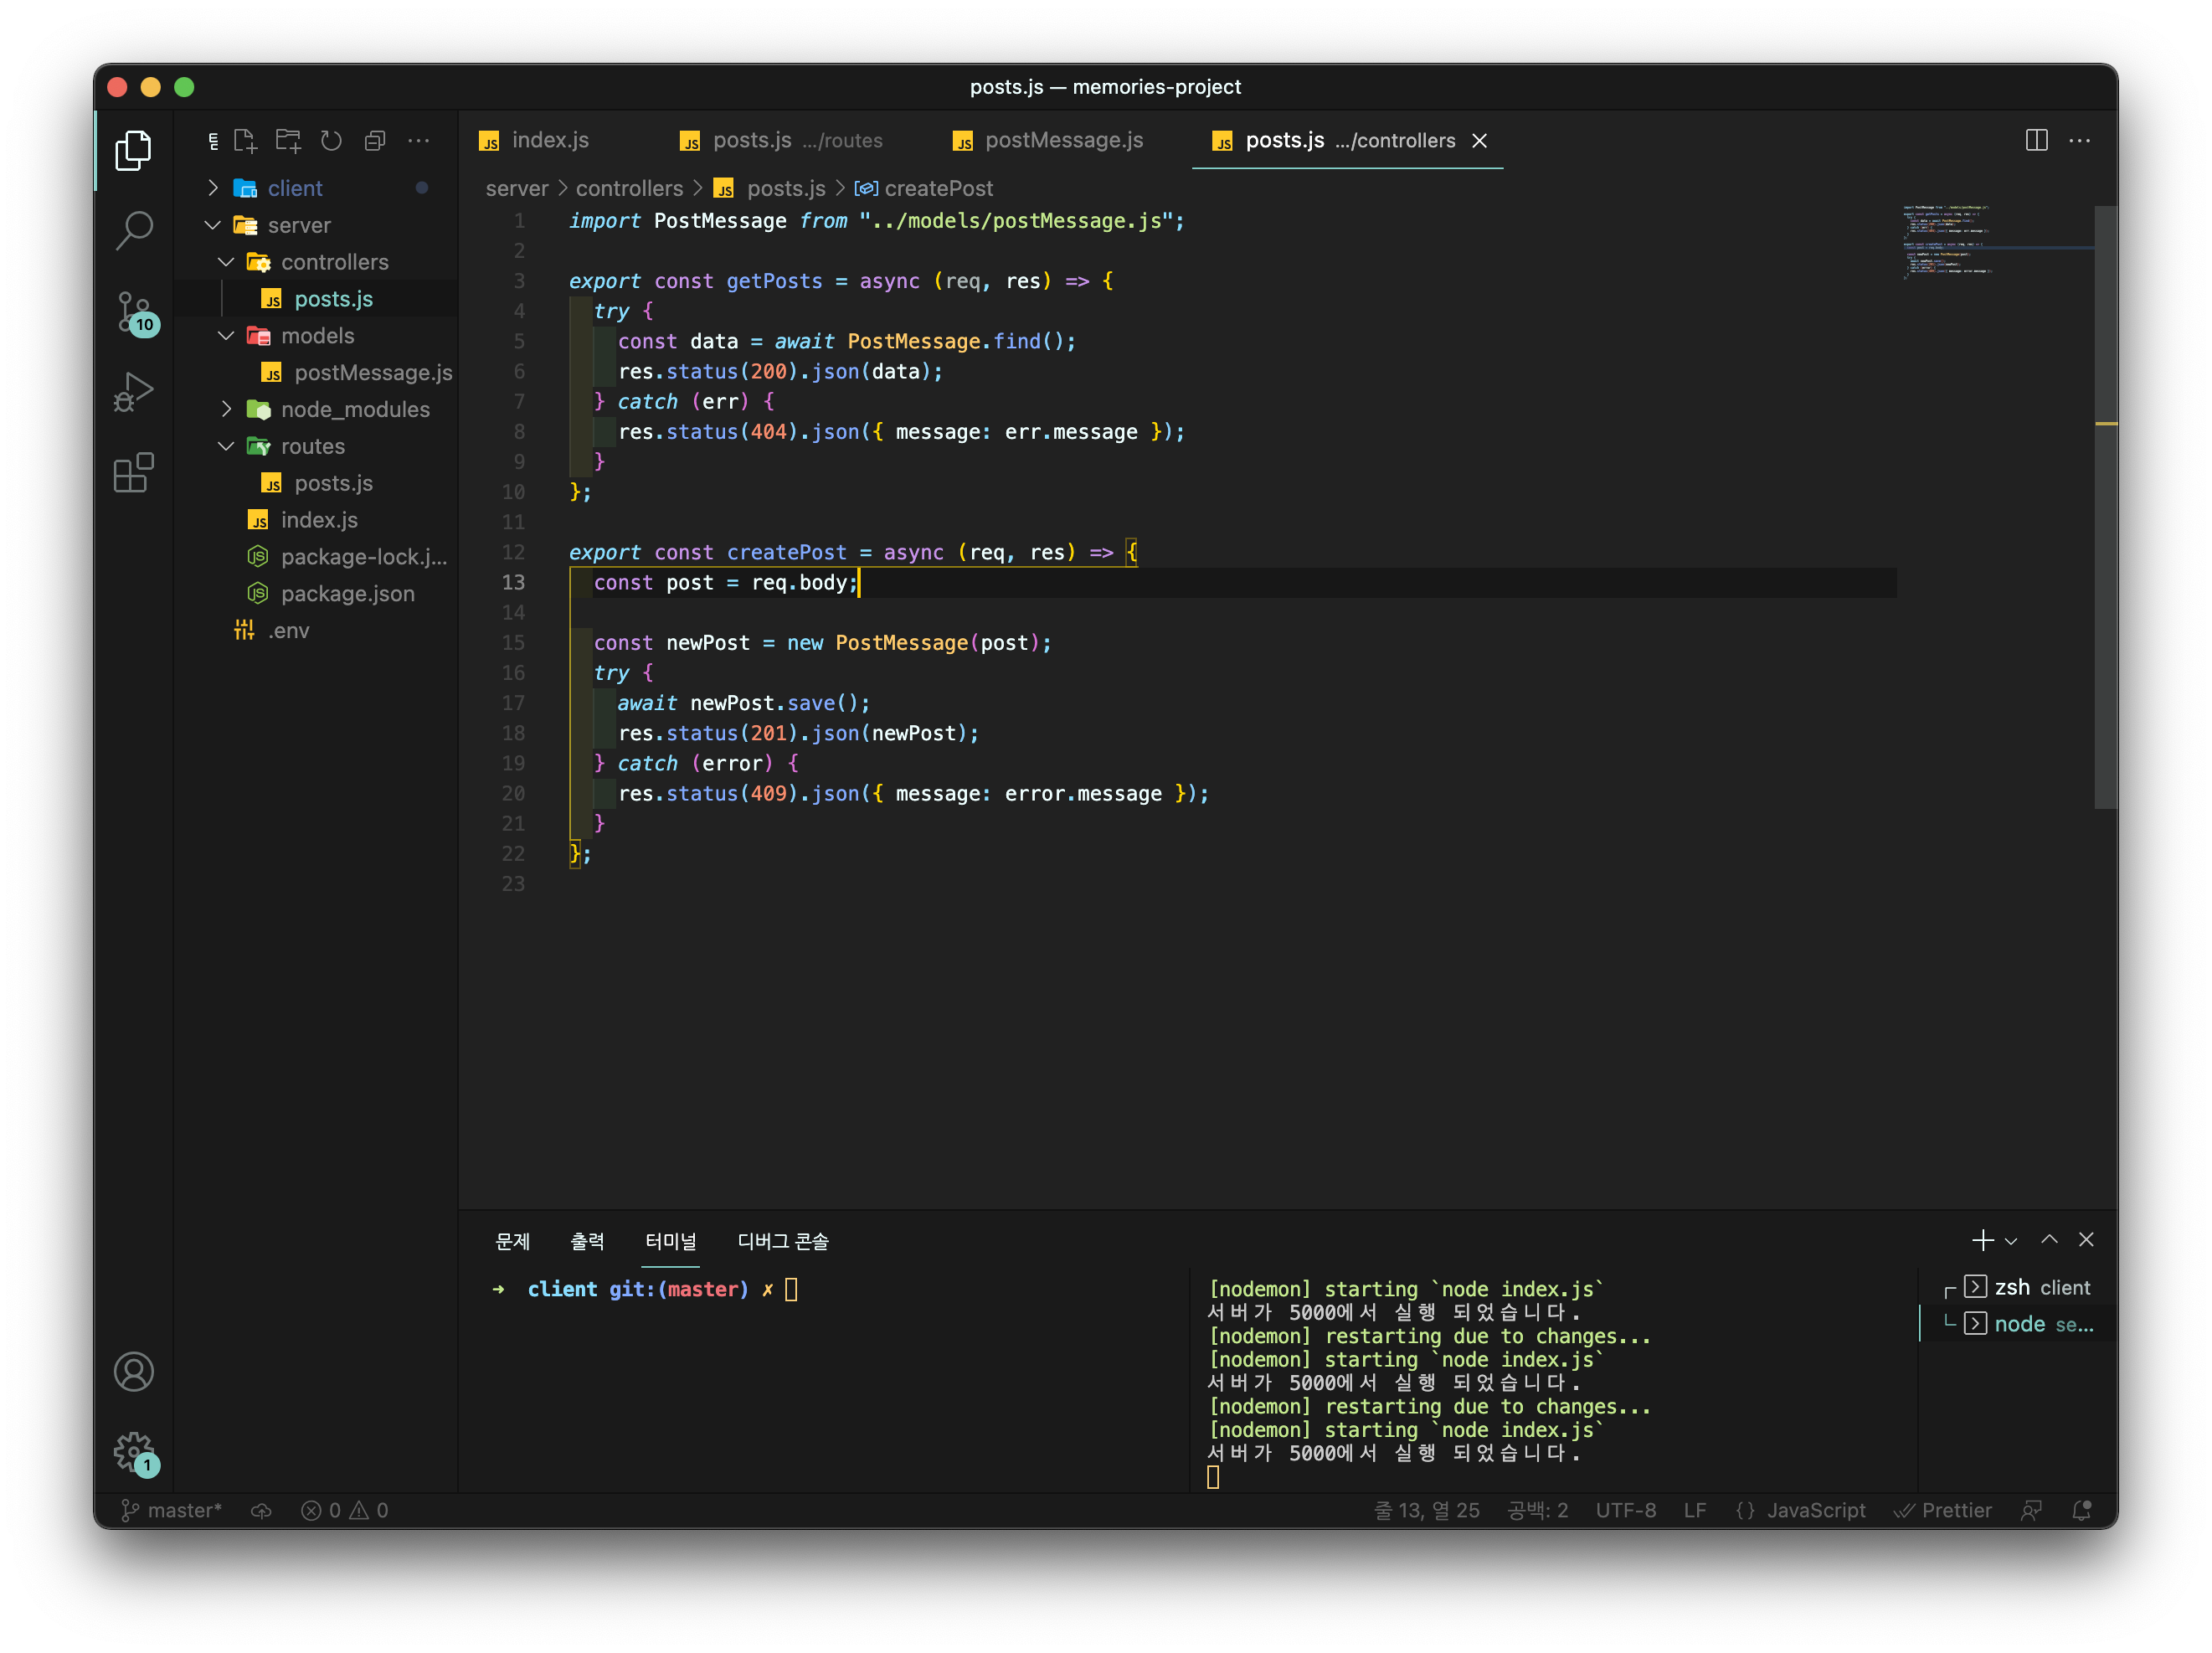Viewport: 2212px width, 1653px height.
Task: Click the code minimap preview
Action: (x=1997, y=241)
